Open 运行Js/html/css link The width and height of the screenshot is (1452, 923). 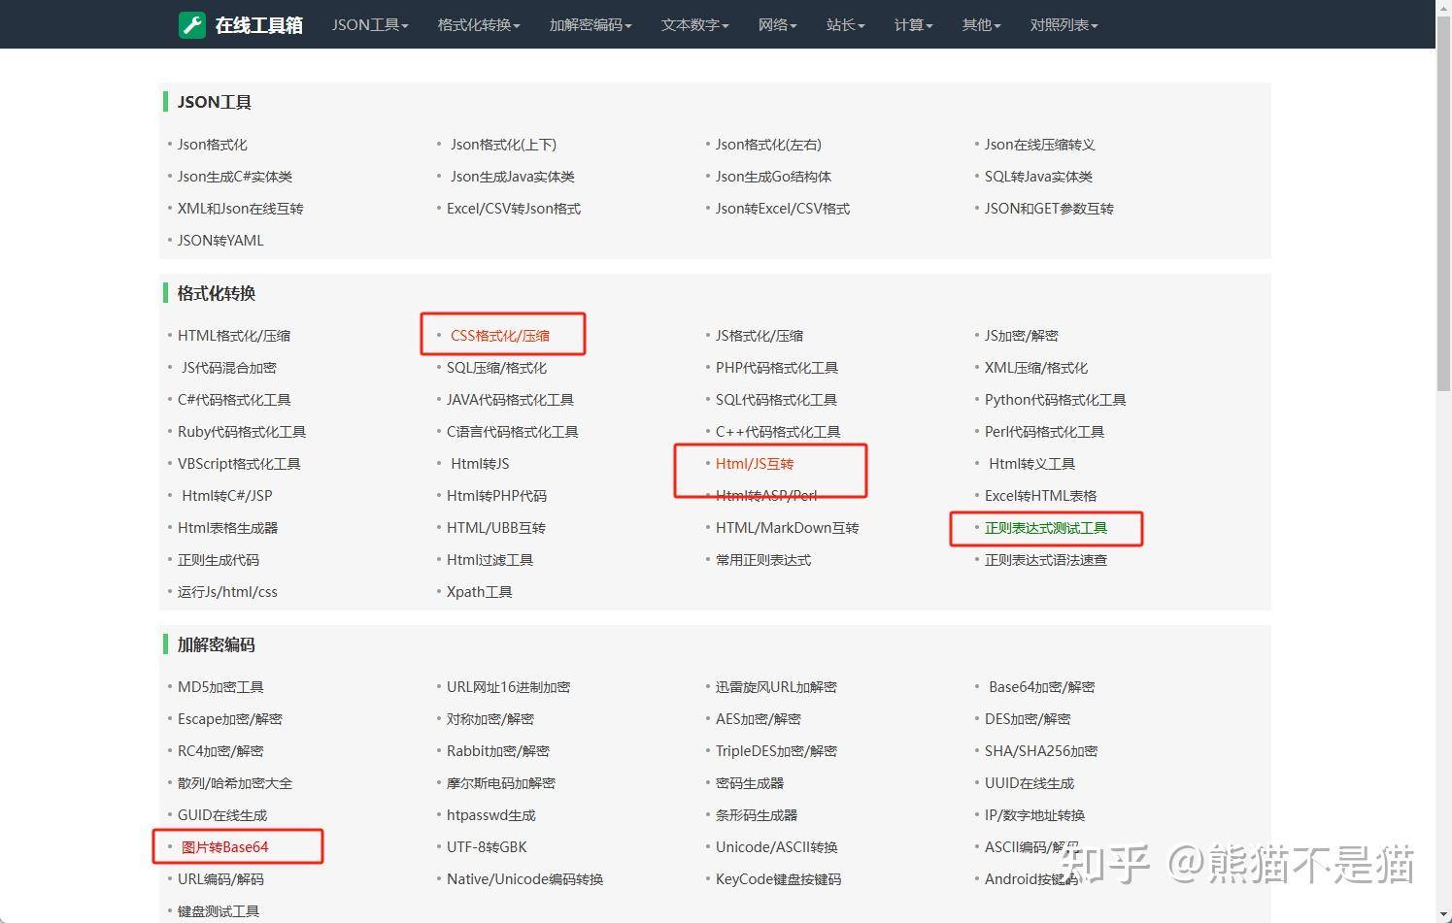(x=227, y=592)
